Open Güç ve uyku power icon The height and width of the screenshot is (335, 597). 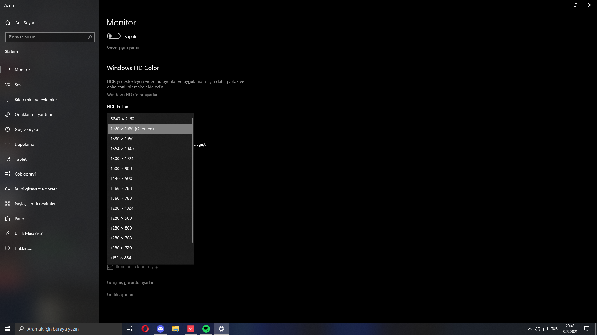coord(7,129)
